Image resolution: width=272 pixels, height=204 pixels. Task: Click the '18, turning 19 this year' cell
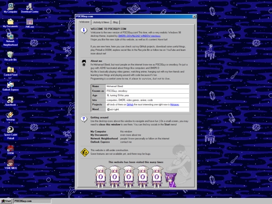pos(147,95)
